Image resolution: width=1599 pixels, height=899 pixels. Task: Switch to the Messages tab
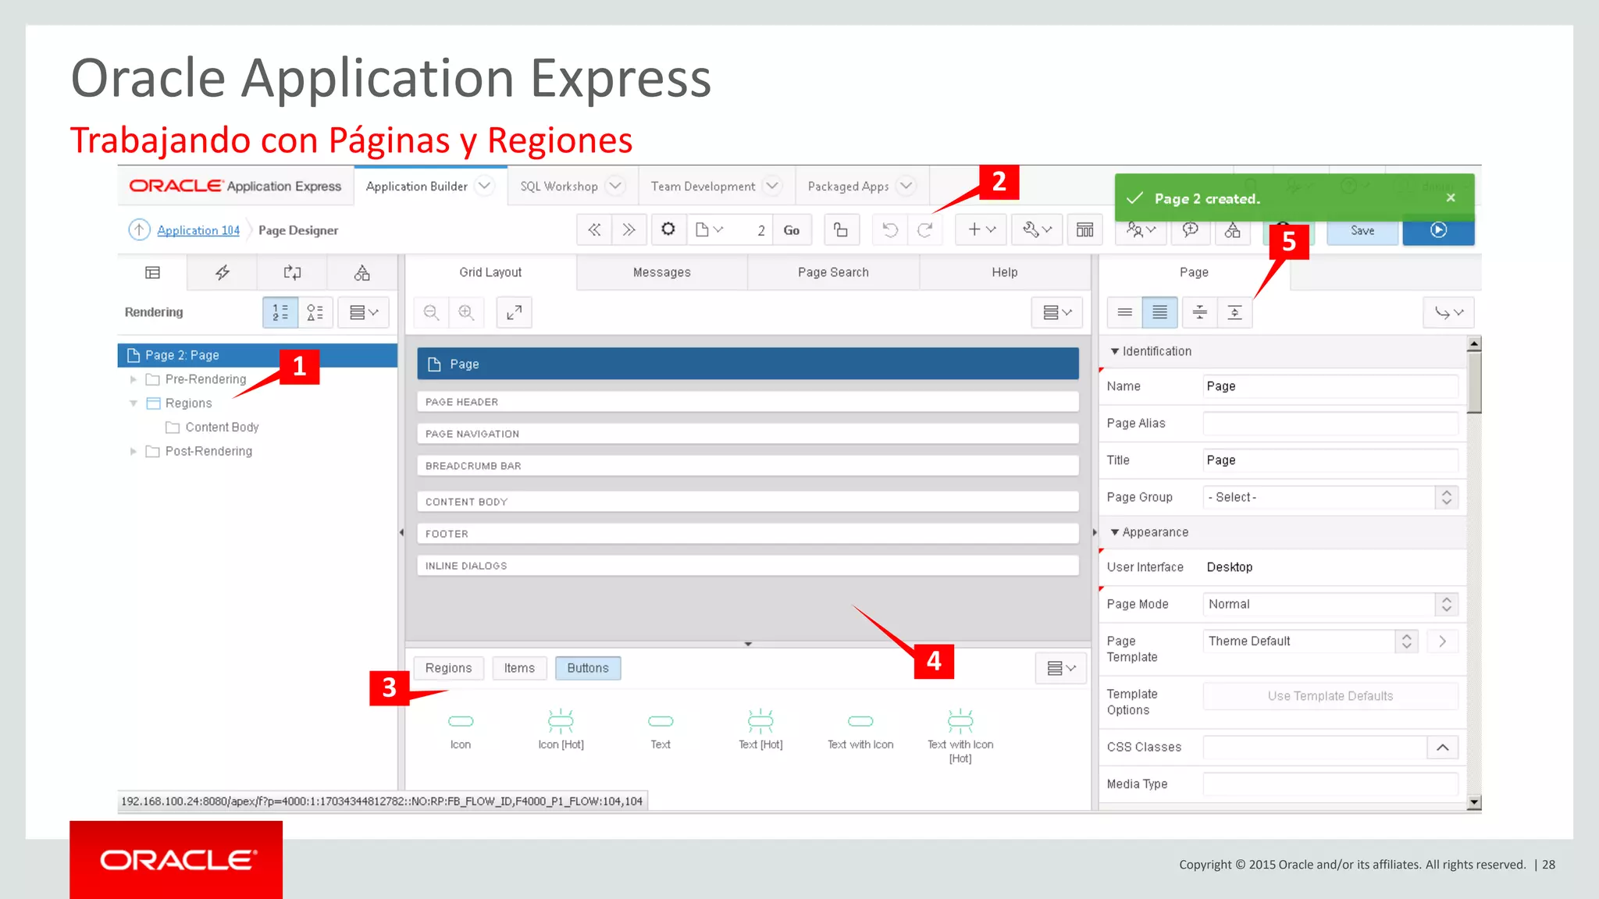[x=661, y=272]
